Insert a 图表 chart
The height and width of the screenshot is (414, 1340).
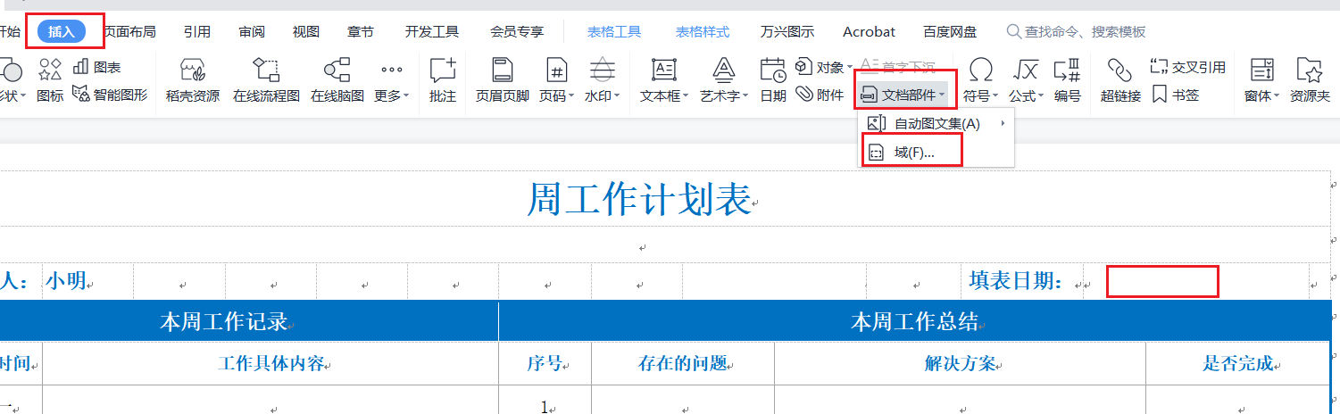pyautogui.click(x=97, y=67)
